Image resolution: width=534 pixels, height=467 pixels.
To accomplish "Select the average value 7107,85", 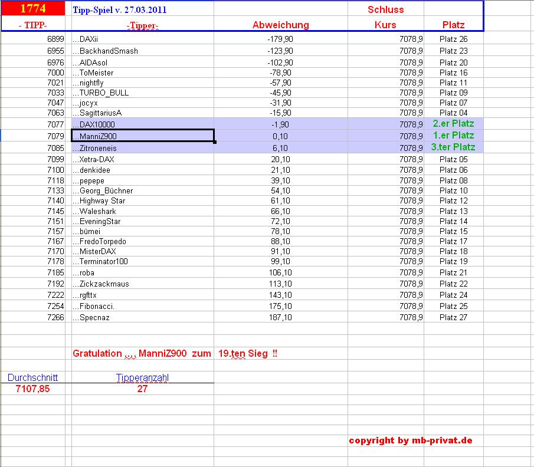I will point(32,389).
